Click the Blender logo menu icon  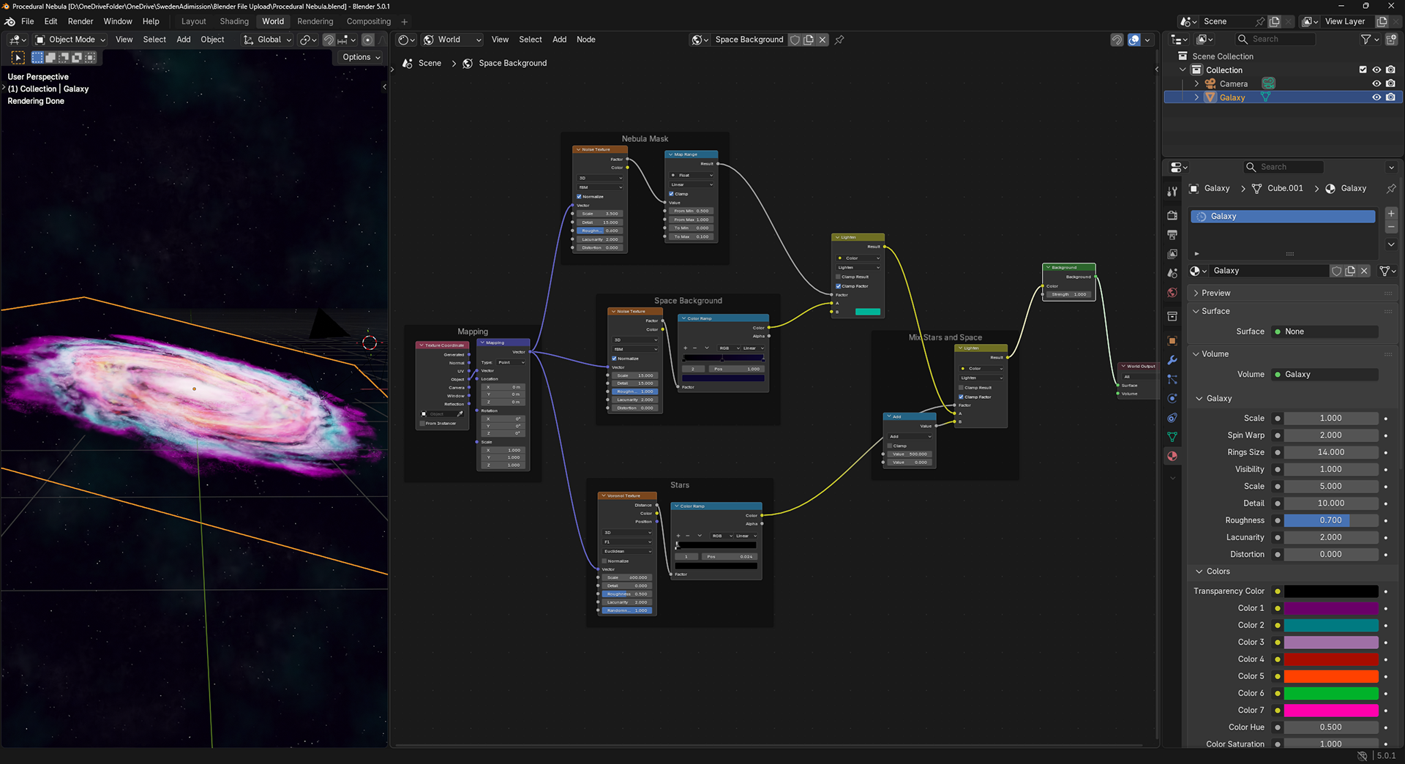[x=10, y=21]
